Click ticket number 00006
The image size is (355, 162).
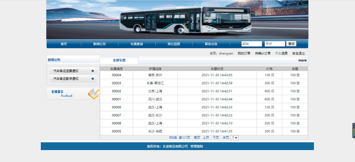tap(117, 107)
